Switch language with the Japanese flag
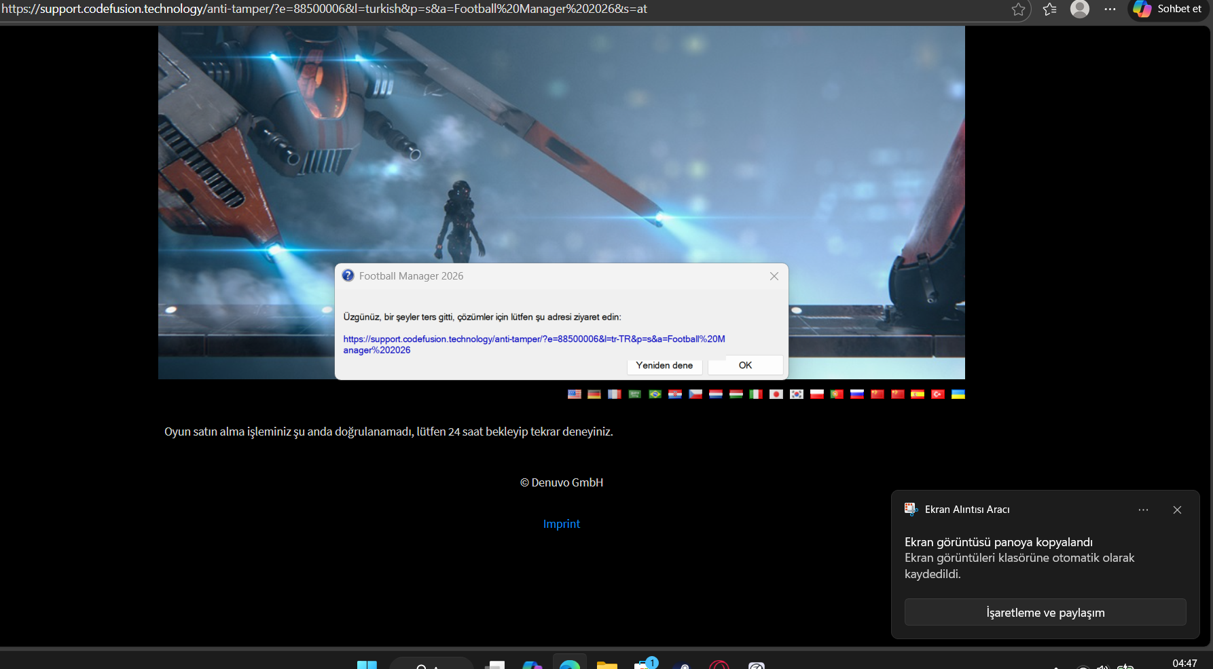This screenshot has width=1213, height=669. point(776,394)
